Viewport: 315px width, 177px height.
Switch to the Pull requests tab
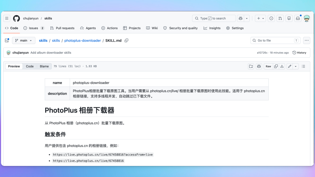tap(62, 28)
